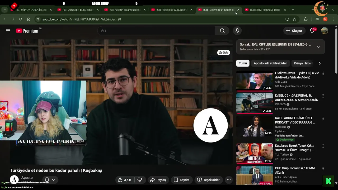The height and width of the screenshot is (190, 338).
Task: Open I Follow Rivers video thumbnail
Action: [255, 81]
